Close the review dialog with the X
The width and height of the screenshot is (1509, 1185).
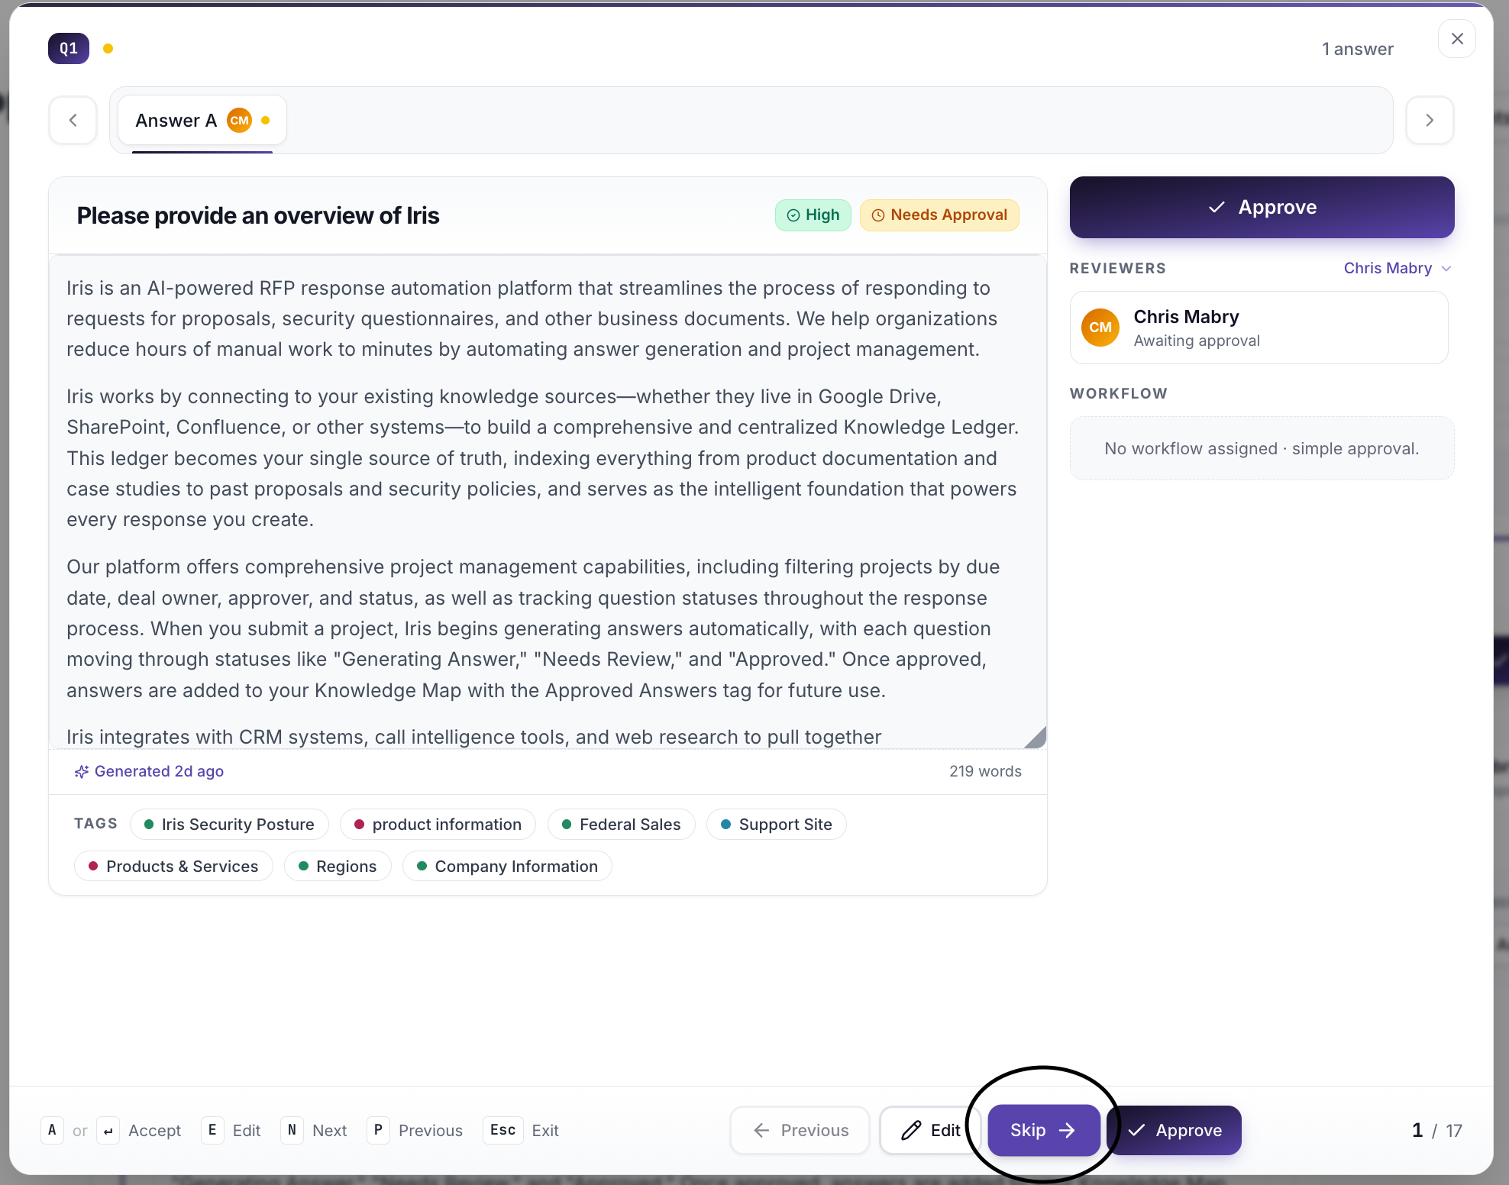tap(1457, 39)
